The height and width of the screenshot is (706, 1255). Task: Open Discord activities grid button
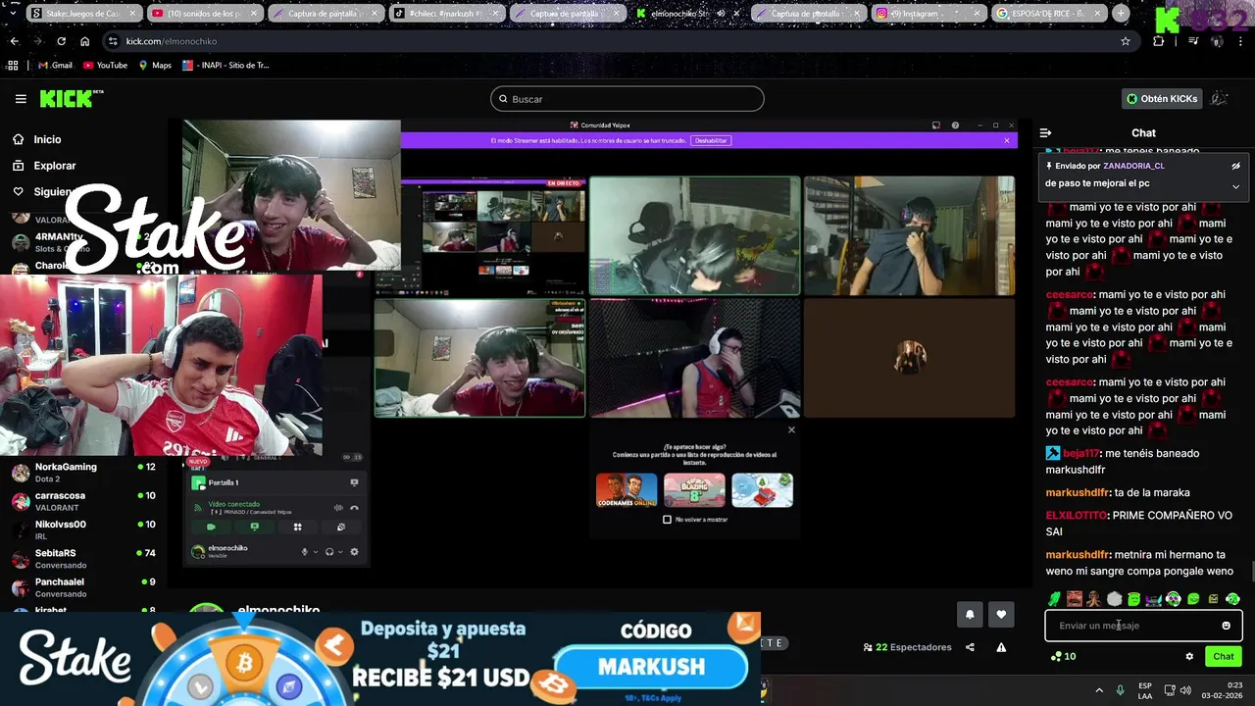pyautogui.click(x=297, y=527)
